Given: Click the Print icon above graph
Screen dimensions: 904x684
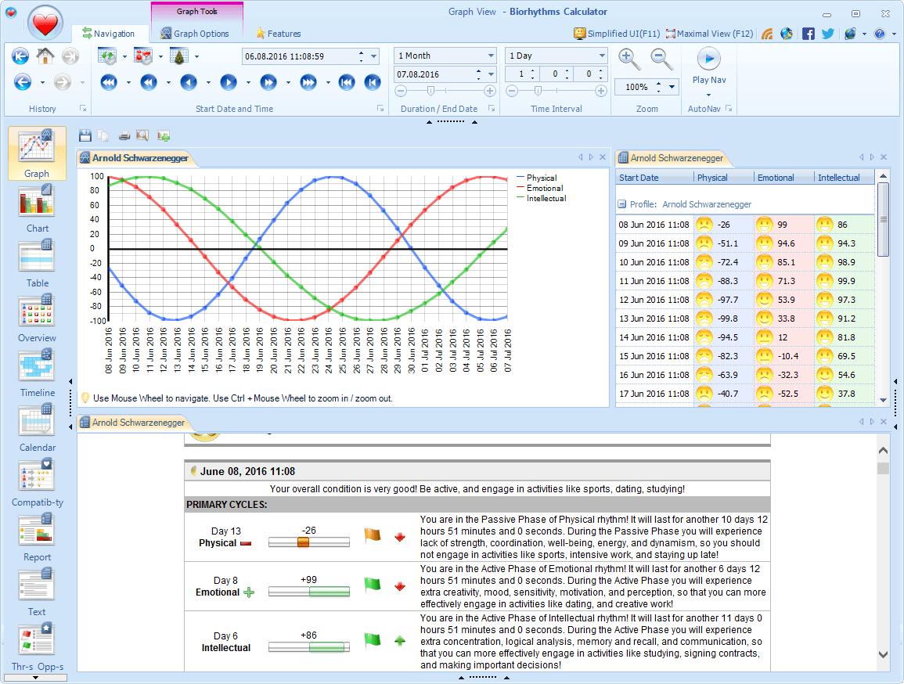Looking at the screenshot, I should coord(124,135).
